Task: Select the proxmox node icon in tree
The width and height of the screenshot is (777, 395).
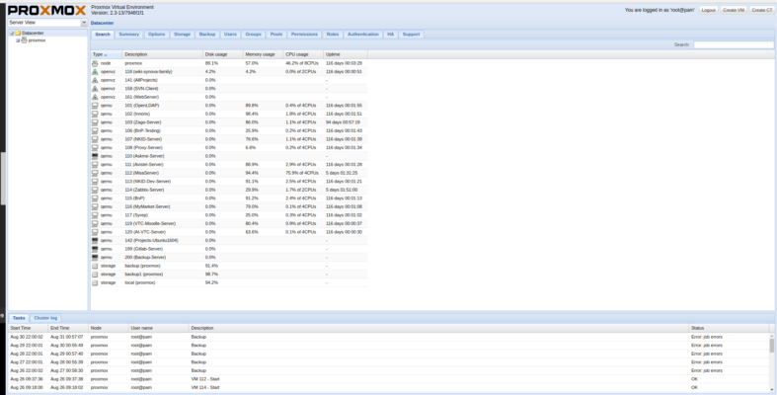Action: [24, 40]
